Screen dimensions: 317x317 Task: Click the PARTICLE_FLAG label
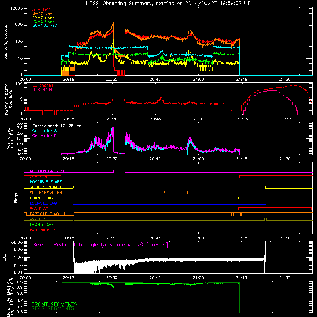44,214
